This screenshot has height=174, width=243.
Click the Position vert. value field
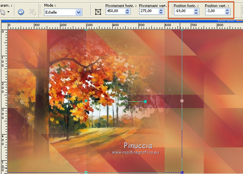(x=215, y=11)
